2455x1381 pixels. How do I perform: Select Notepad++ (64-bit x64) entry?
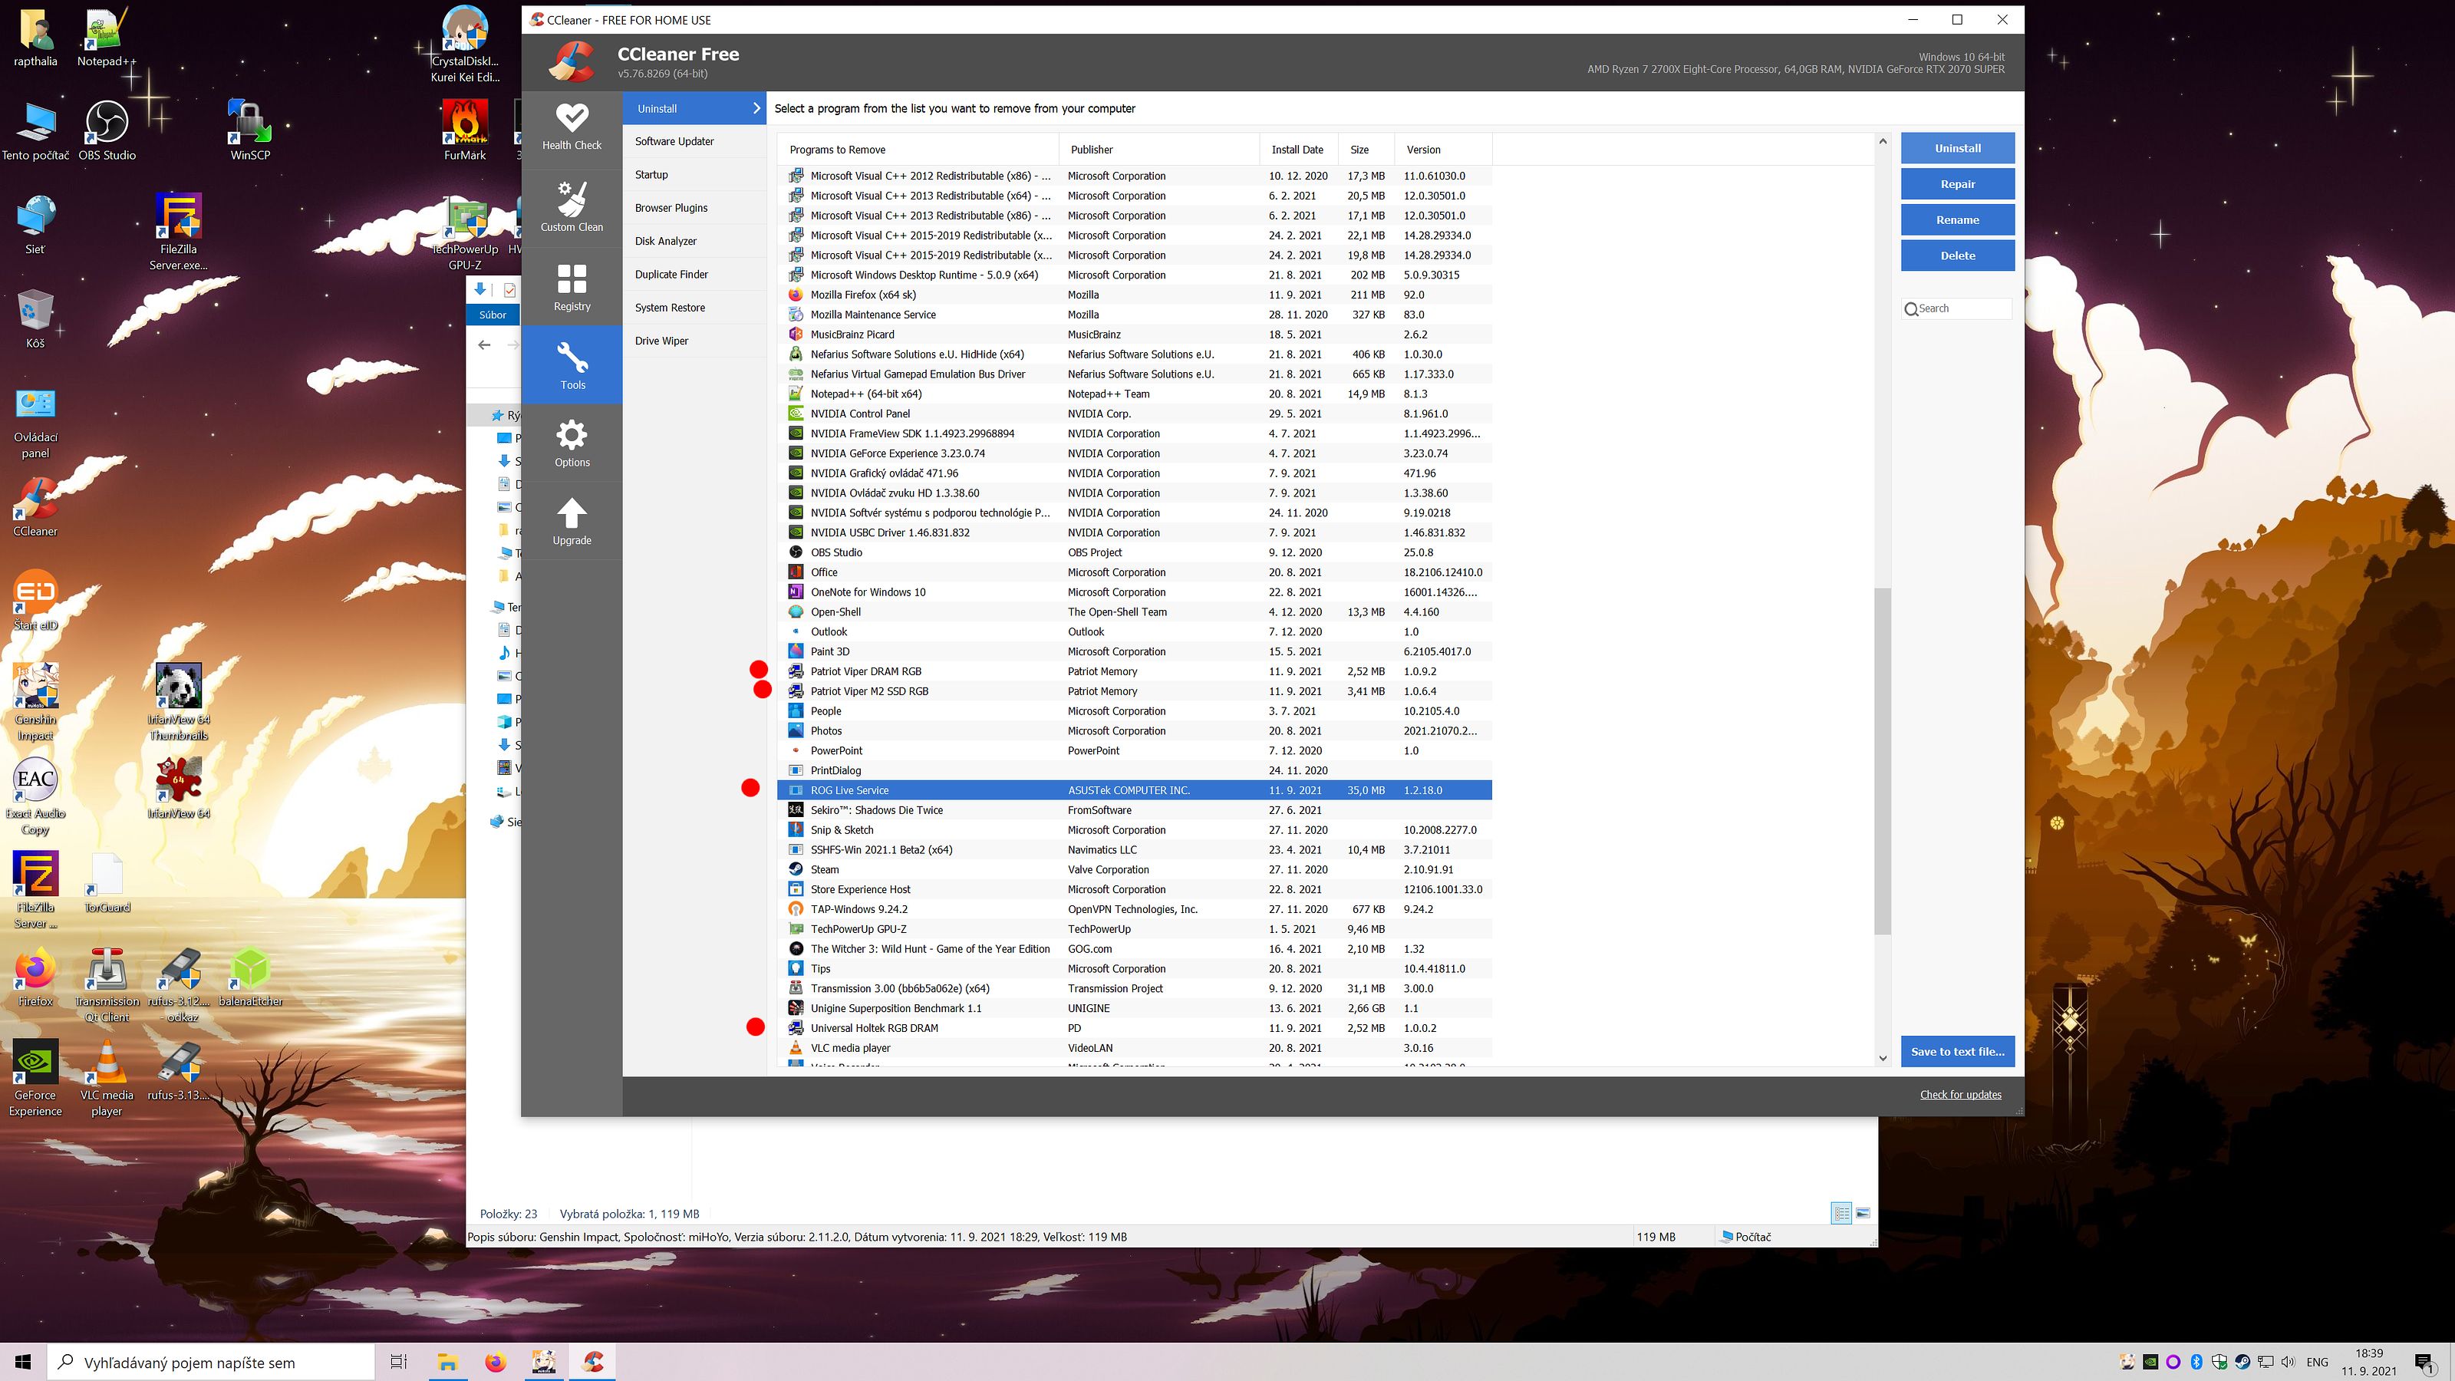[x=1135, y=394]
